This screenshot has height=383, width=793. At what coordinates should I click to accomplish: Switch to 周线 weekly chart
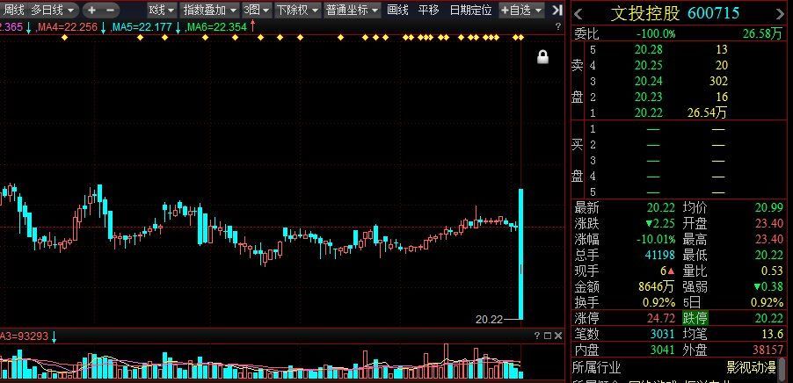click(14, 10)
